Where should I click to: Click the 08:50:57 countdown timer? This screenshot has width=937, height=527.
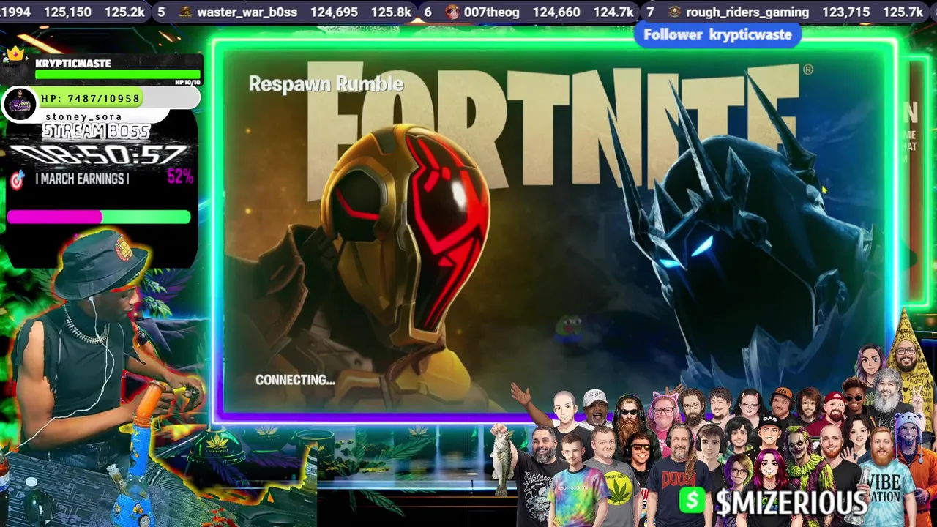(97, 155)
